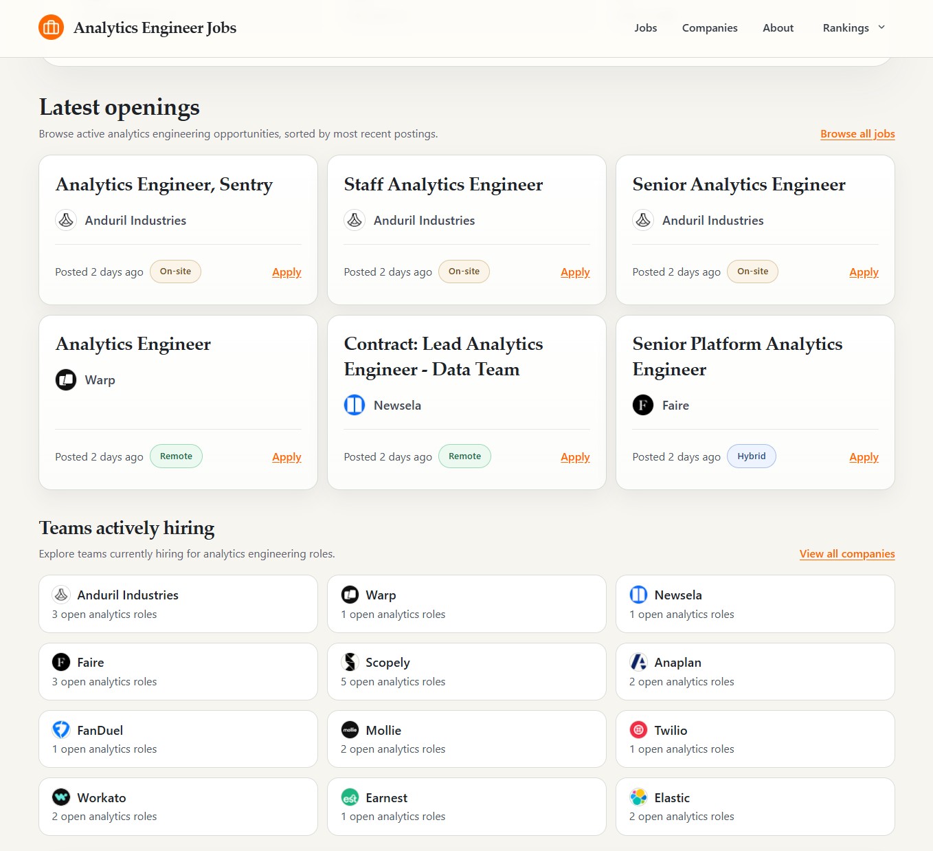Apply to Senior Platform Analytics Engineer job
The width and height of the screenshot is (933, 851).
(x=864, y=457)
